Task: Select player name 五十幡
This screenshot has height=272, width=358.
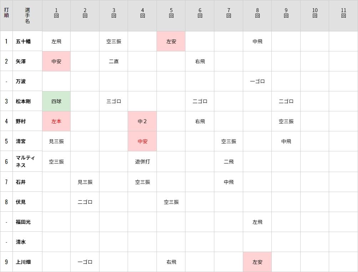Action: point(23,41)
